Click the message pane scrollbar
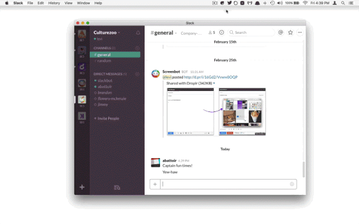359x224 pixels. (x=304, y=169)
